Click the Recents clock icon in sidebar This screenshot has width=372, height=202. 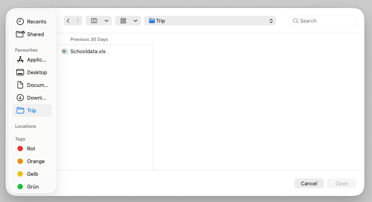20,21
